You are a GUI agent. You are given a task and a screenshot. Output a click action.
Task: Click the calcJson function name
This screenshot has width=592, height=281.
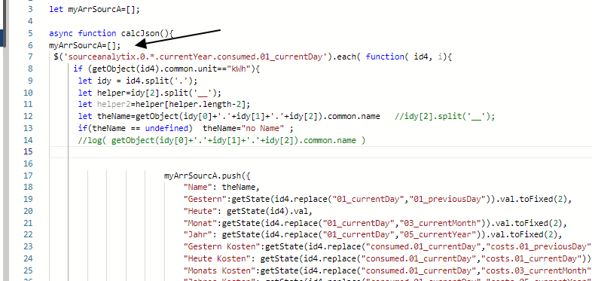(140, 33)
